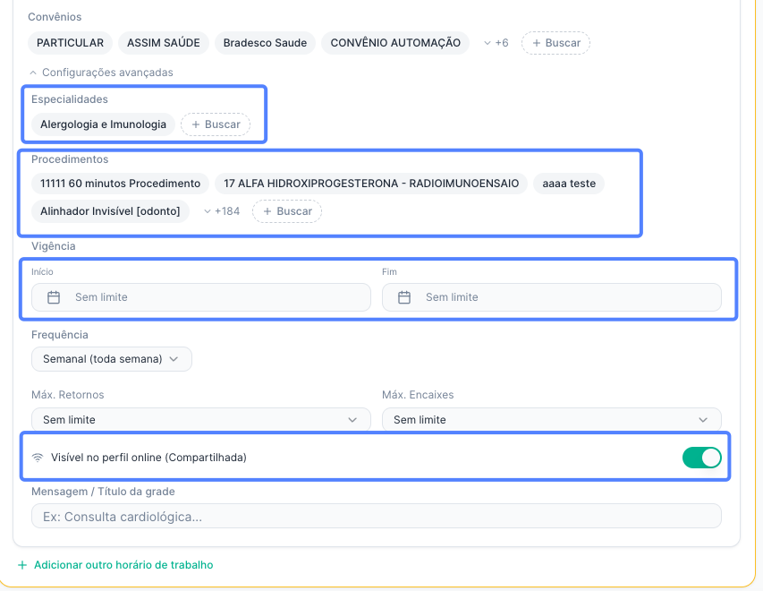Click the plus icon next to Adicionar outro horário

pos(22,565)
